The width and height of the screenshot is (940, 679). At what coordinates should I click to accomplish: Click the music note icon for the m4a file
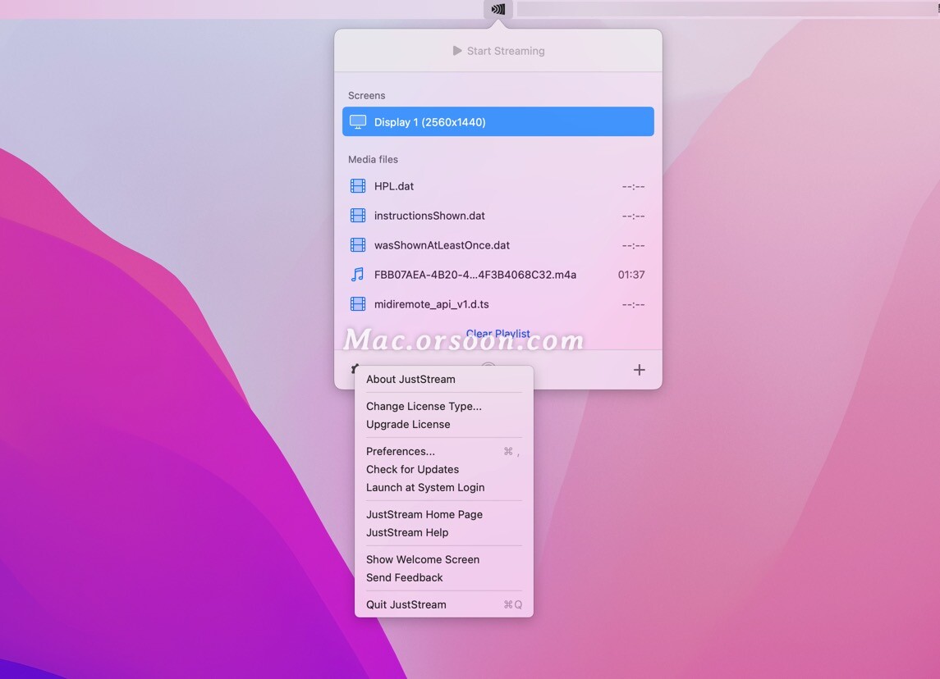357,275
